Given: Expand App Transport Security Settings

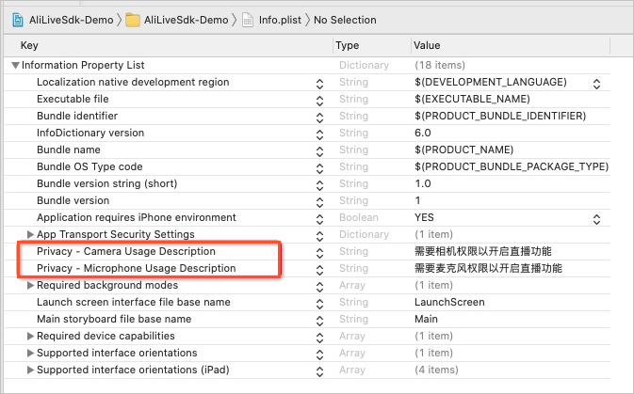Looking at the screenshot, I should tap(30, 234).
